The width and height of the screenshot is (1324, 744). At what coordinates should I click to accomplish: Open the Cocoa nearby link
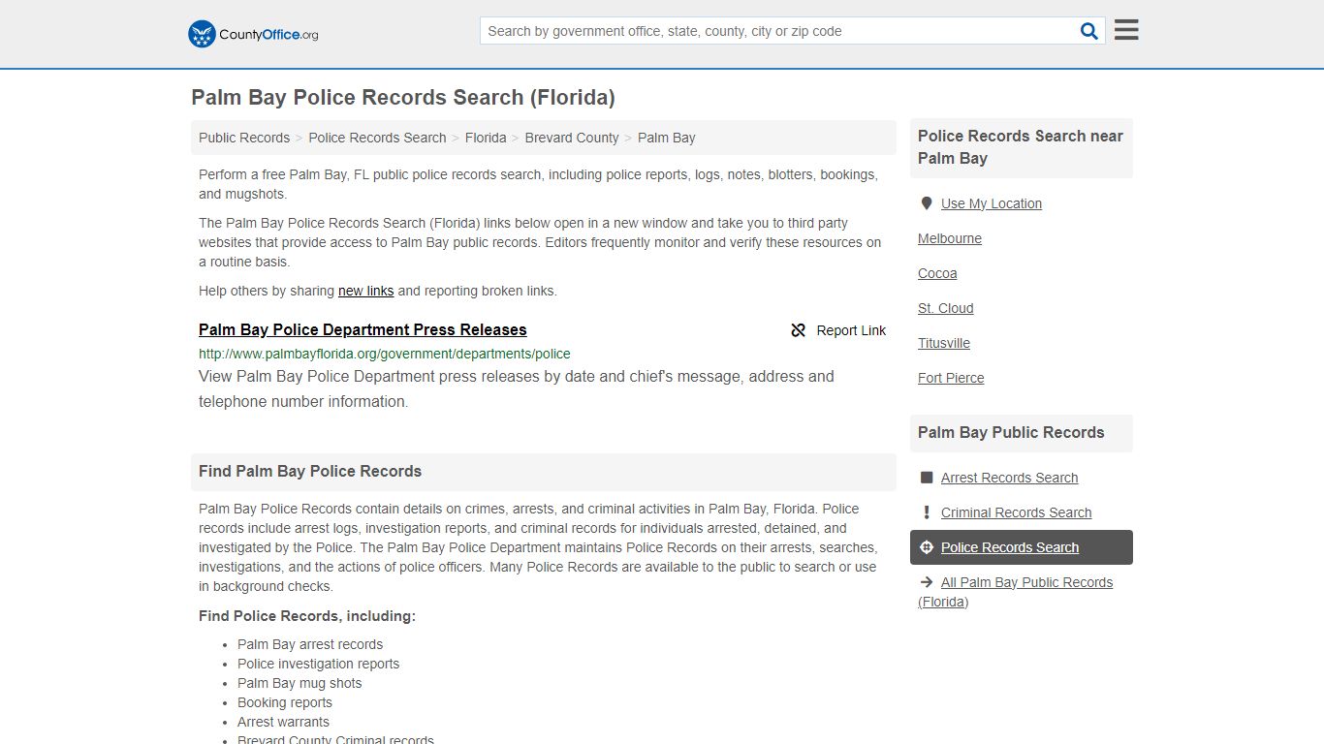pyautogui.click(x=937, y=273)
